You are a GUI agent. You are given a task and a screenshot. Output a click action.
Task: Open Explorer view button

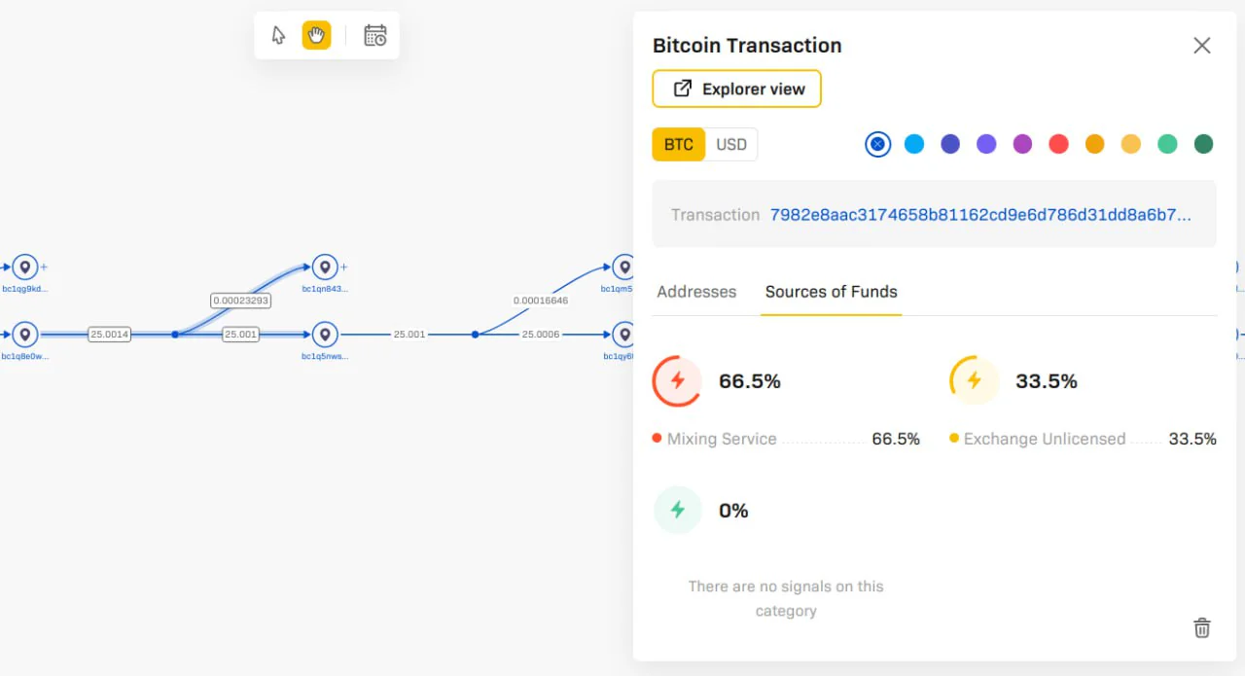[x=737, y=89]
